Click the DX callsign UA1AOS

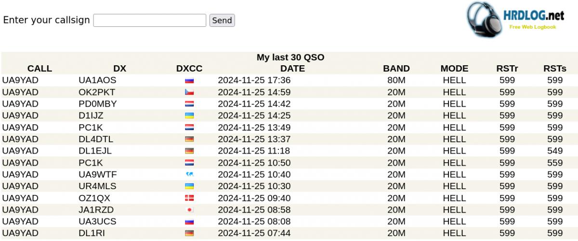coord(97,80)
